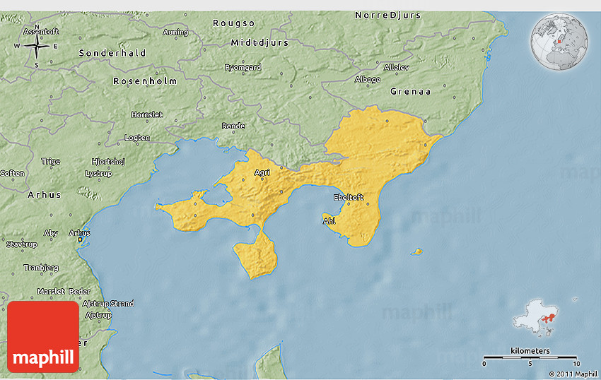Screen dimensions: 601x380
Task: Select the Rosenholm region label
Action: coord(145,81)
